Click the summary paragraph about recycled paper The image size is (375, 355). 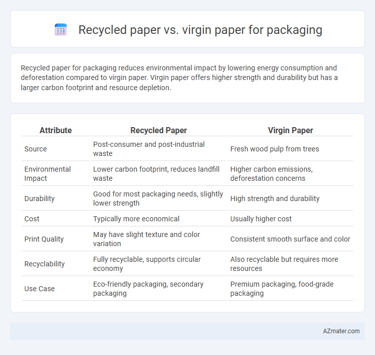coord(179,77)
